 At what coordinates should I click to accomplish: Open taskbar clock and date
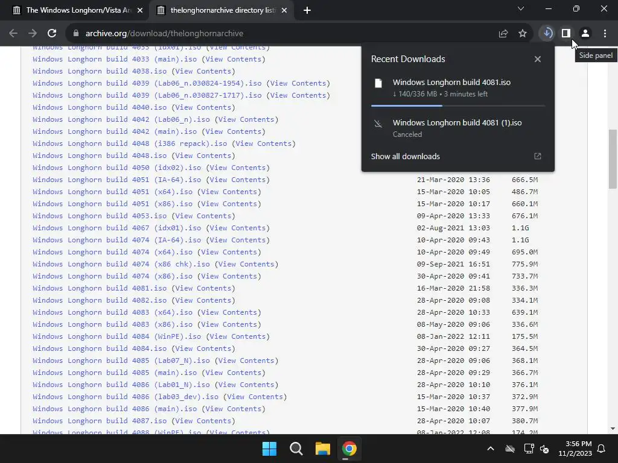575,449
